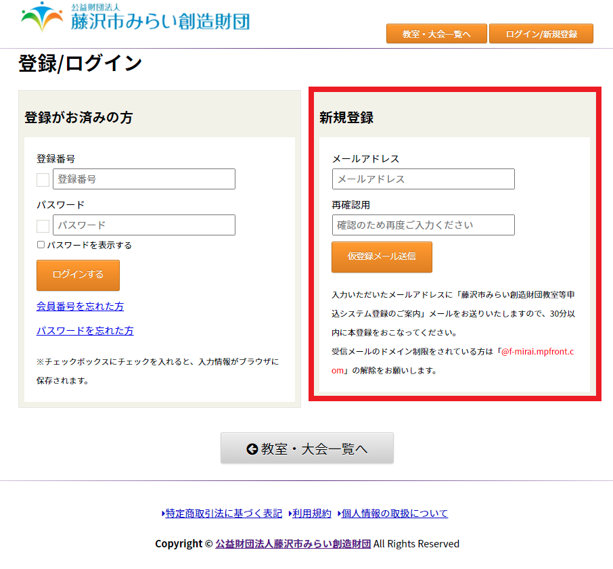613x569 pixels.
Task: Click into the メールアドレス input field
Action: pyautogui.click(x=423, y=179)
